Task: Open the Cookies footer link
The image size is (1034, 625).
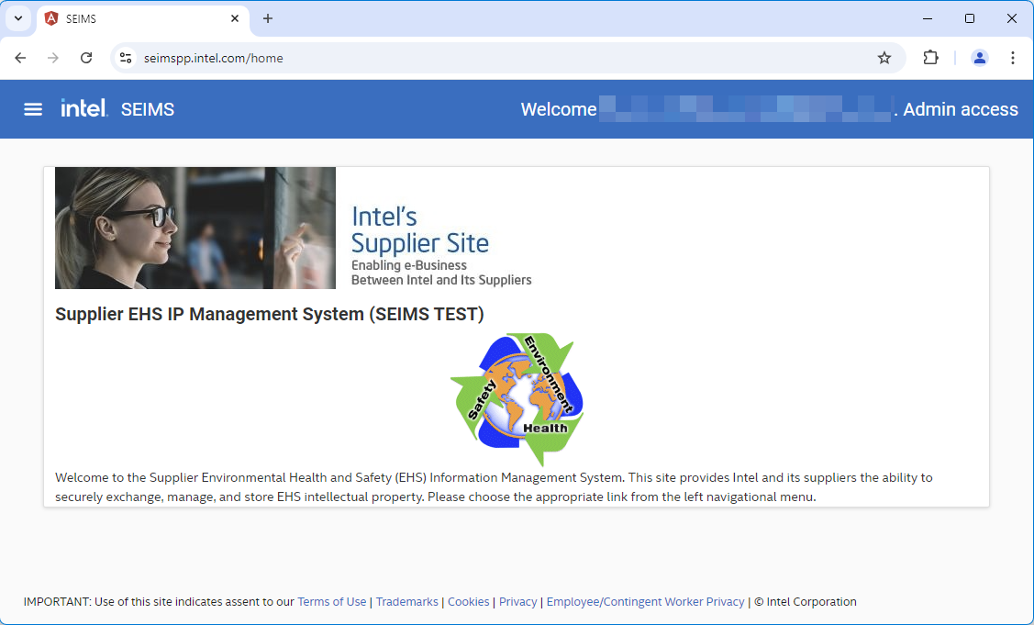Action: pyautogui.click(x=469, y=602)
